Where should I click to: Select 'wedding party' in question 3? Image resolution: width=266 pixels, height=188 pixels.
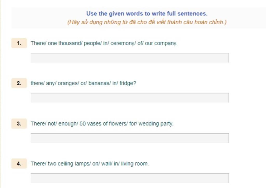pos(156,124)
